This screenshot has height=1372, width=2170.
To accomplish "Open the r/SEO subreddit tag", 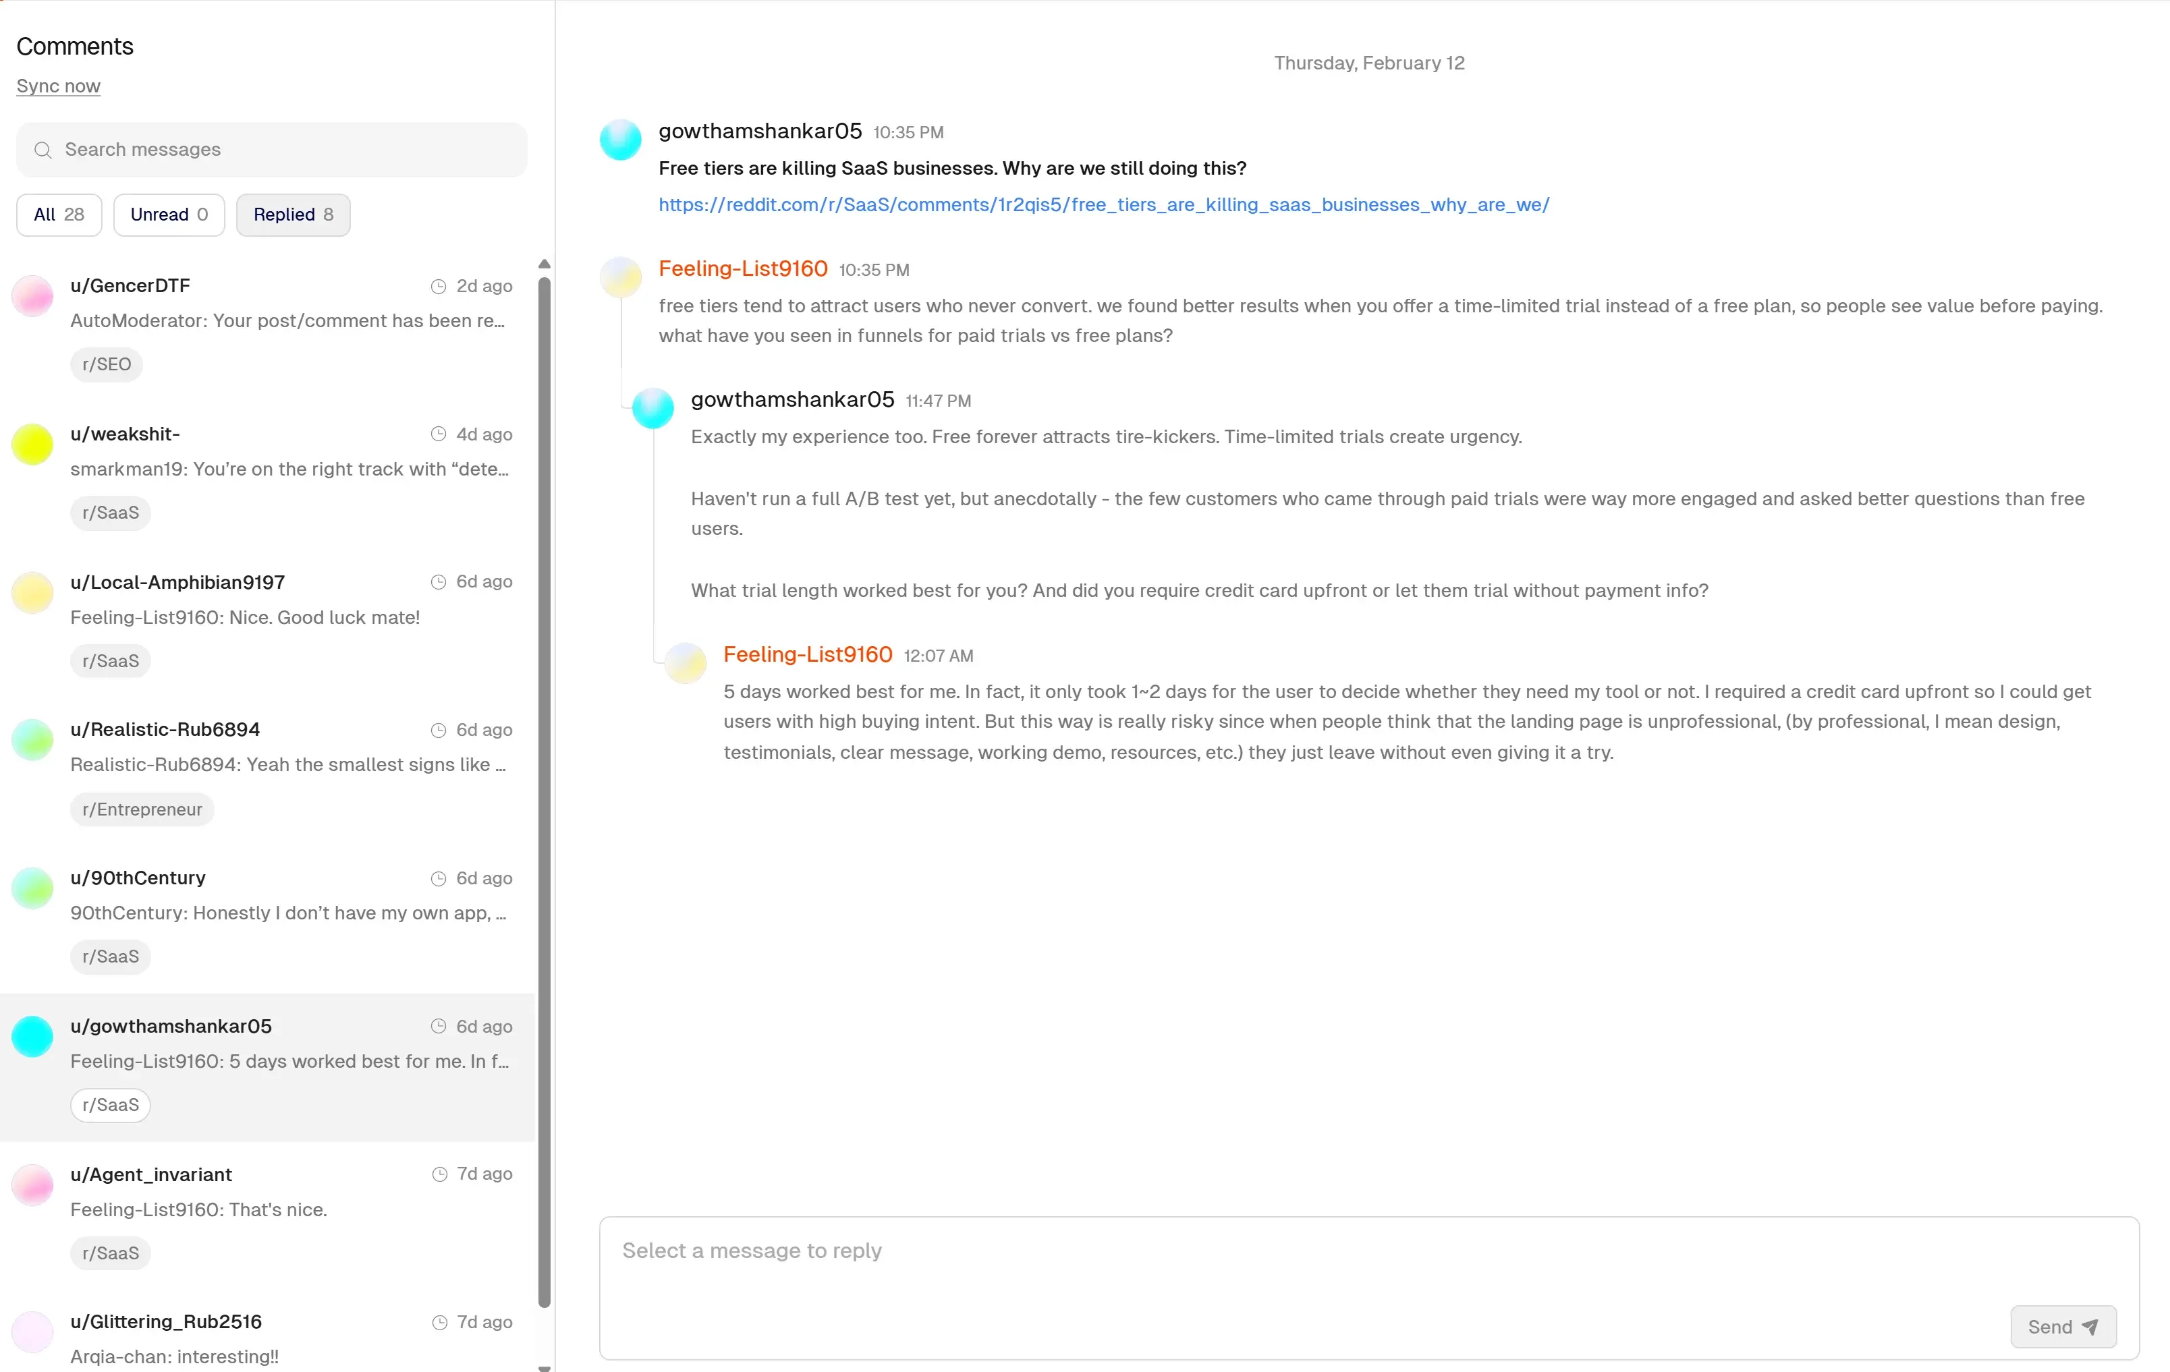I will point(107,365).
